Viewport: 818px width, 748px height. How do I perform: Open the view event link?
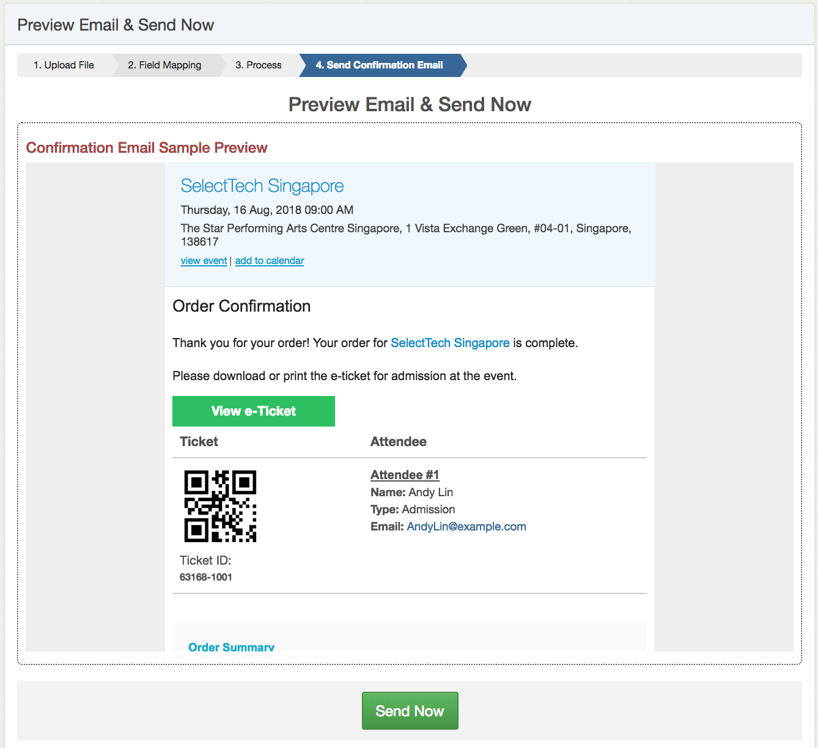point(204,261)
